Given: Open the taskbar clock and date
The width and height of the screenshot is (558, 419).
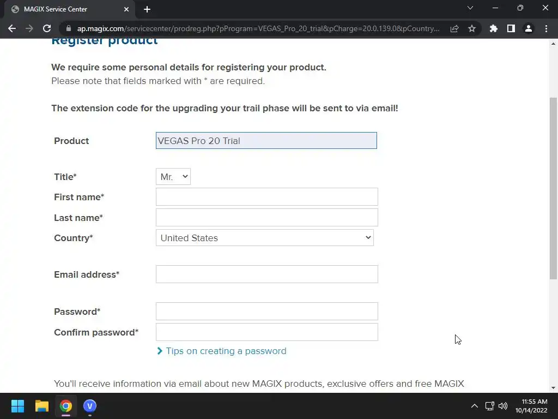Looking at the screenshot, I should click(532, 406).
